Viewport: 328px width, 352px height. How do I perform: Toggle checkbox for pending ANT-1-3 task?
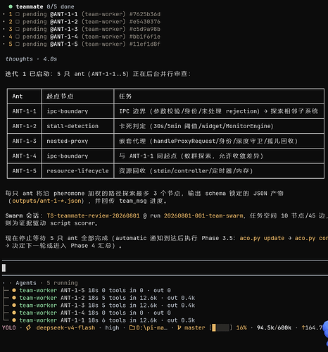(x=18, y=29)
